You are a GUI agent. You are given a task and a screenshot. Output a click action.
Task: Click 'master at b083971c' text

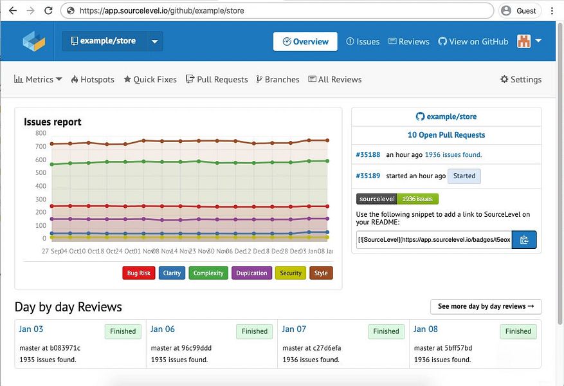point(50,348)
